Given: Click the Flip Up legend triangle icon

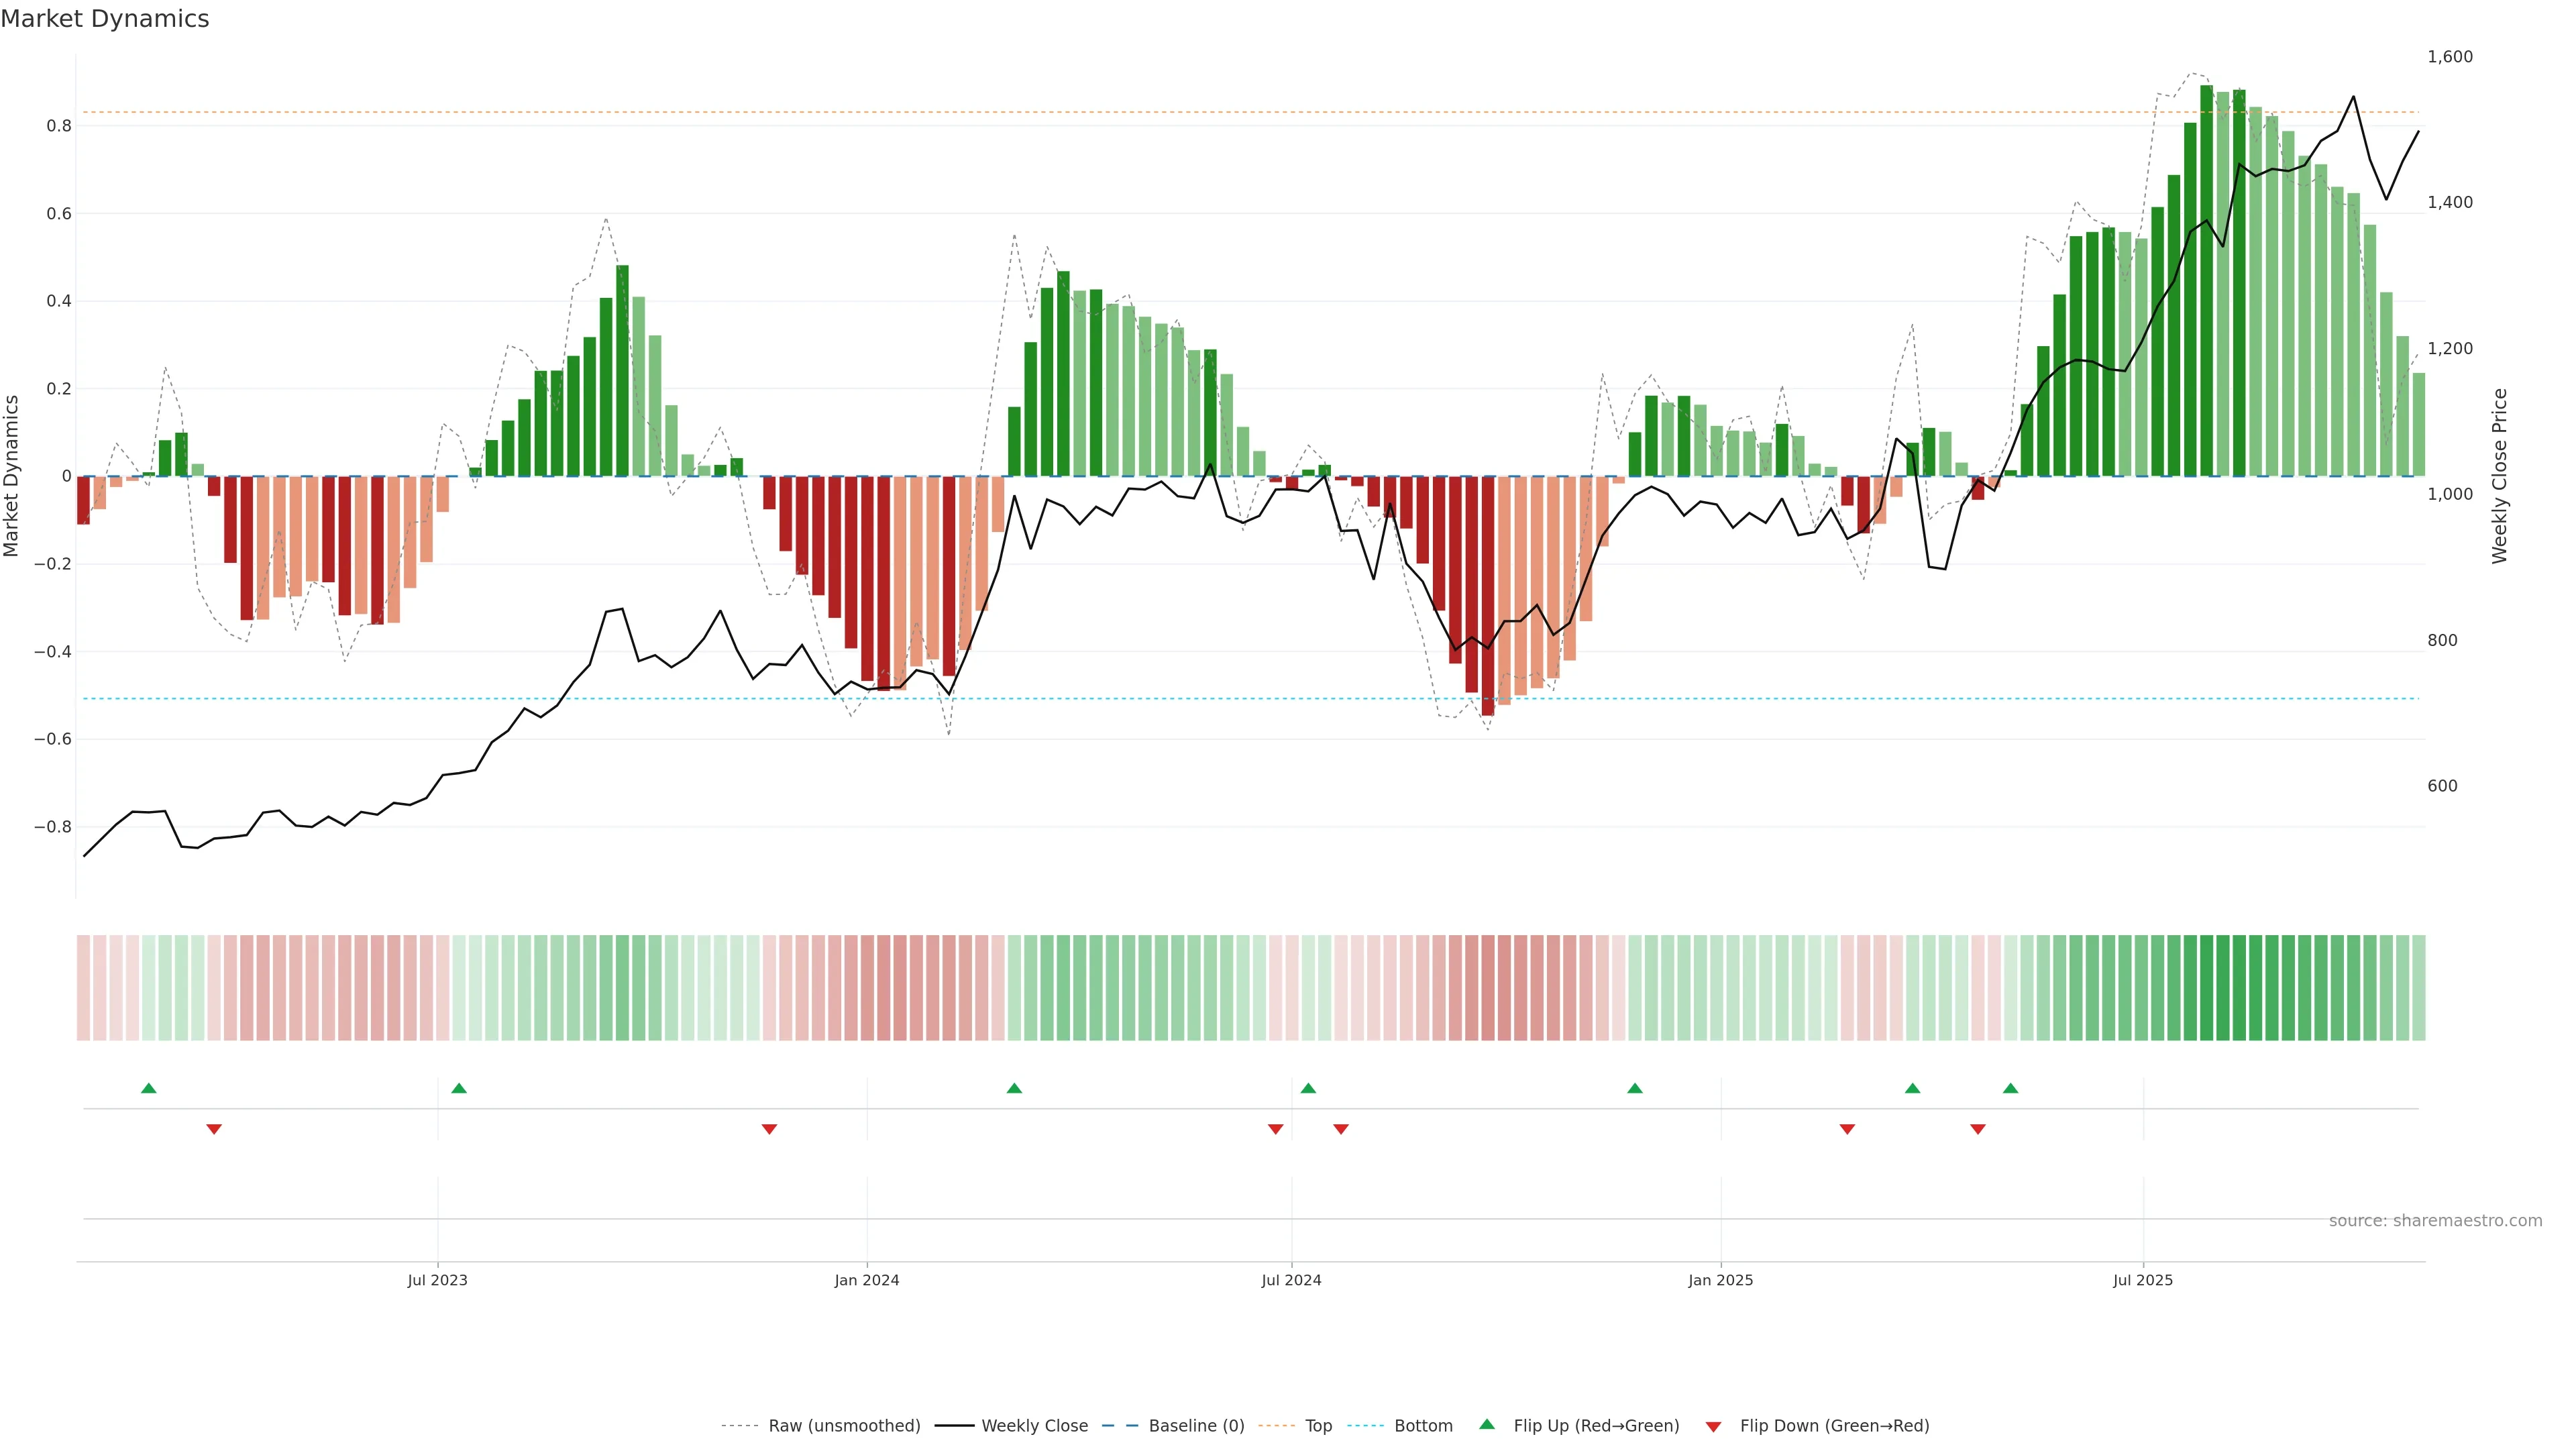Looking at the screenshot, I should coord(1486,1424).
